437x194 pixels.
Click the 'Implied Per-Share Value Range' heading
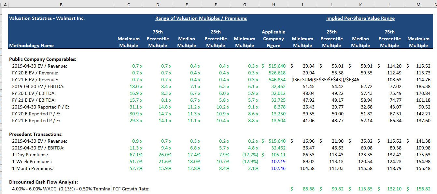point(360,18)
